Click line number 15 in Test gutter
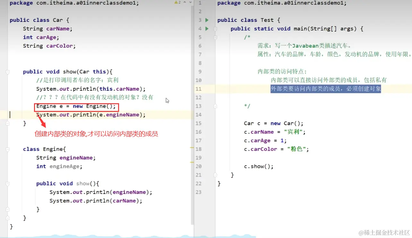Viewport: 412px width, 238px height. point(198,123)
